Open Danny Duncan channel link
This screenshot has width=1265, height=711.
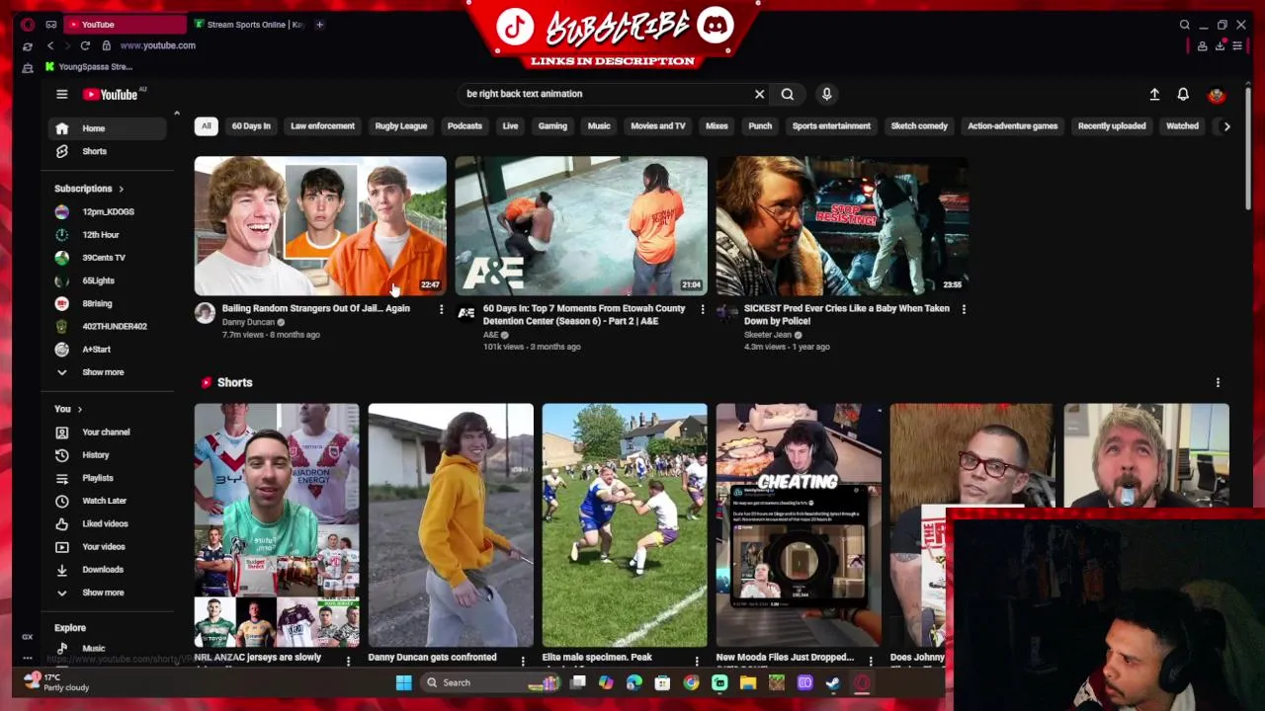coord(248,322)
